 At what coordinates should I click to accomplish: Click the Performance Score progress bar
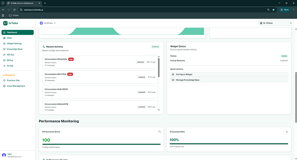[101, 144]
